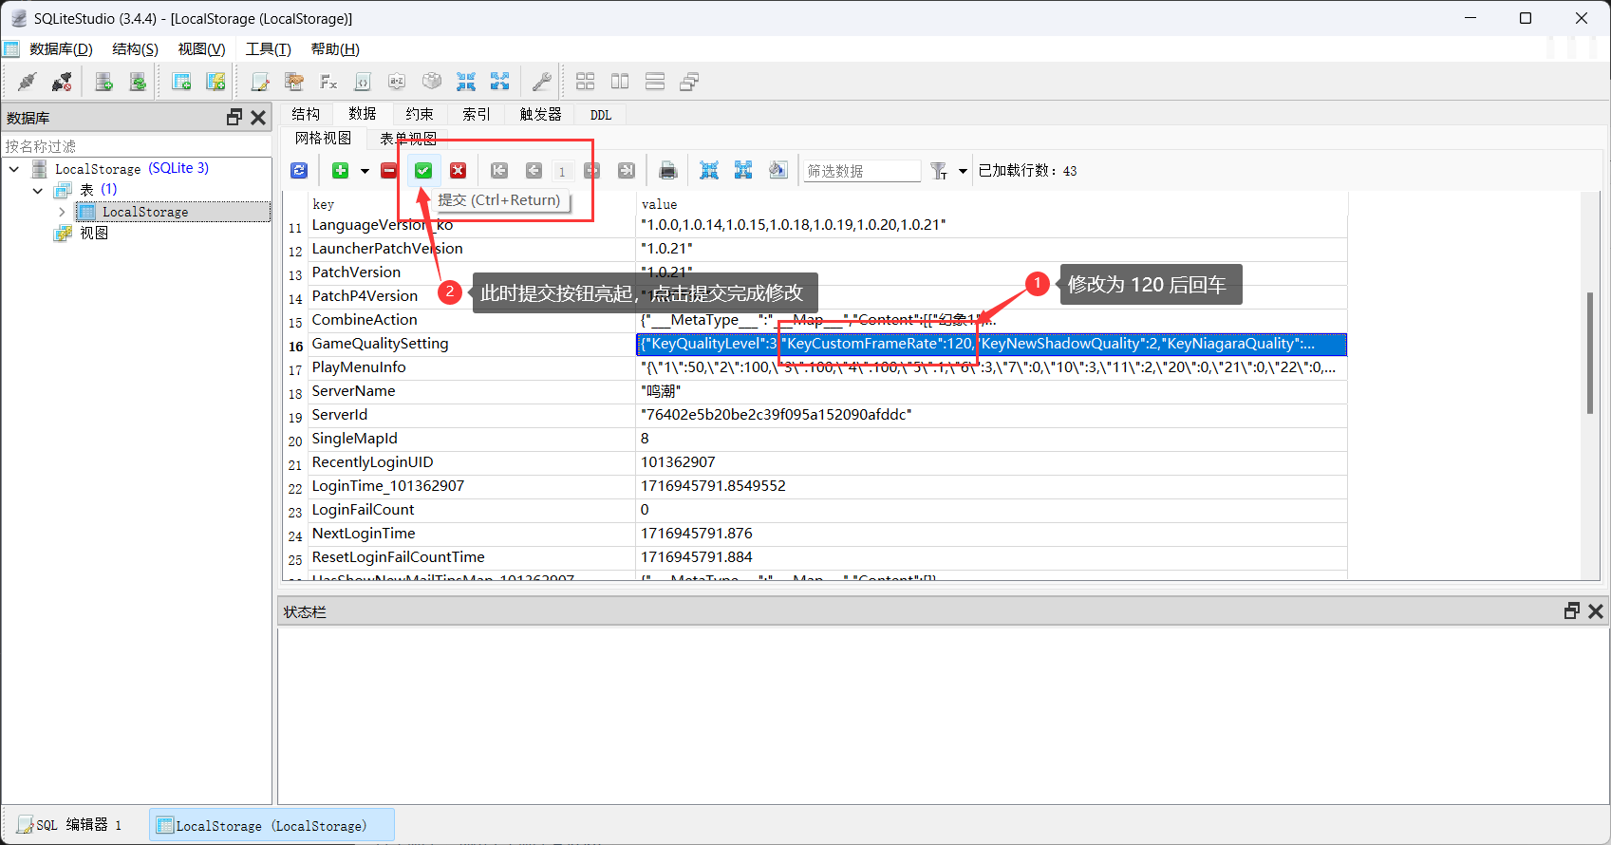The image size is (1611, 845).
Task: Select LocalStorage window tab at bottom
Action: 272,825
